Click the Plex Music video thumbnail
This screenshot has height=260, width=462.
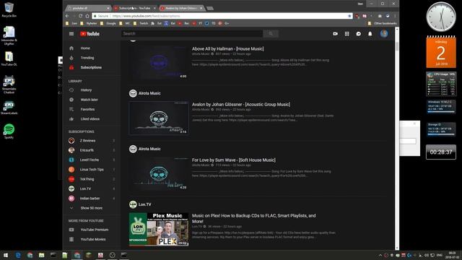159,230
